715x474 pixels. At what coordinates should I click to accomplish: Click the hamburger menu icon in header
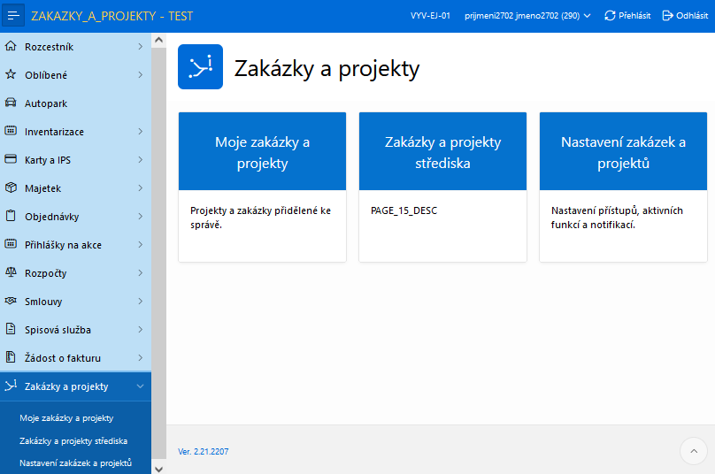[12, 16]
